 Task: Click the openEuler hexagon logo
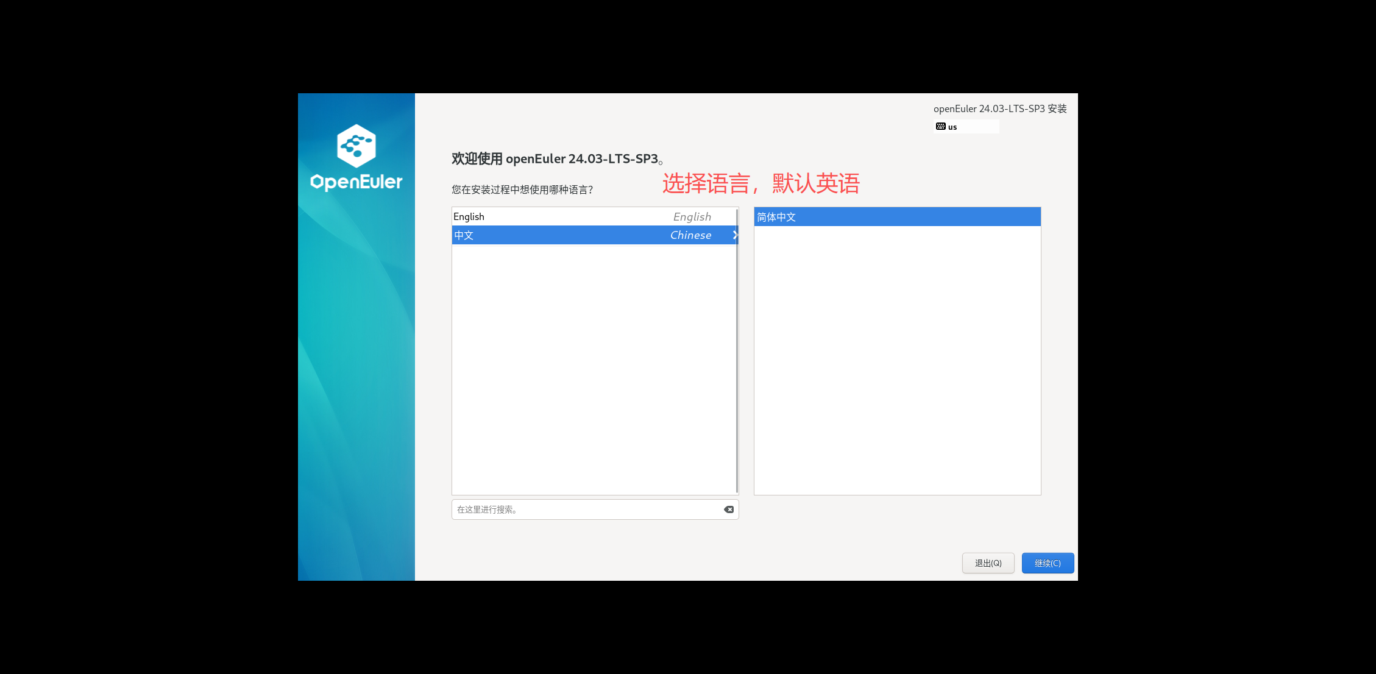point(356,146)
